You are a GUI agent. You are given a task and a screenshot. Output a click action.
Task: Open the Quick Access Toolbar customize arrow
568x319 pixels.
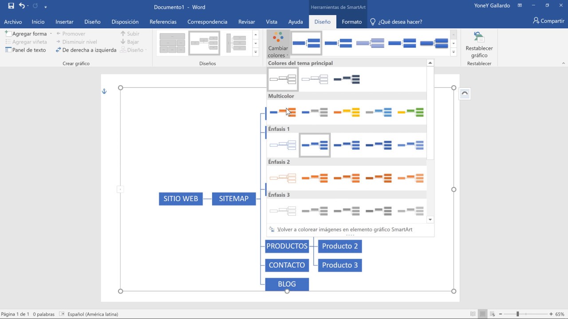point(46,7)
